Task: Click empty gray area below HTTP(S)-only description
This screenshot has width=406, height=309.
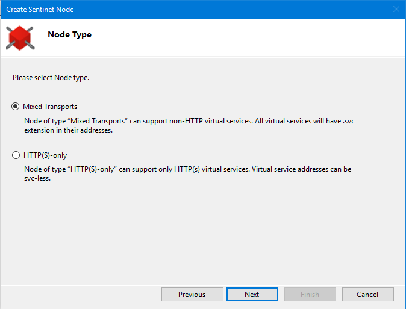Action: pos(203,233)
